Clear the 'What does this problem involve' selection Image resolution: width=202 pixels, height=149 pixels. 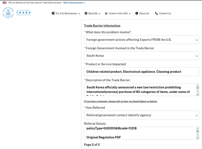click(196, 40)
